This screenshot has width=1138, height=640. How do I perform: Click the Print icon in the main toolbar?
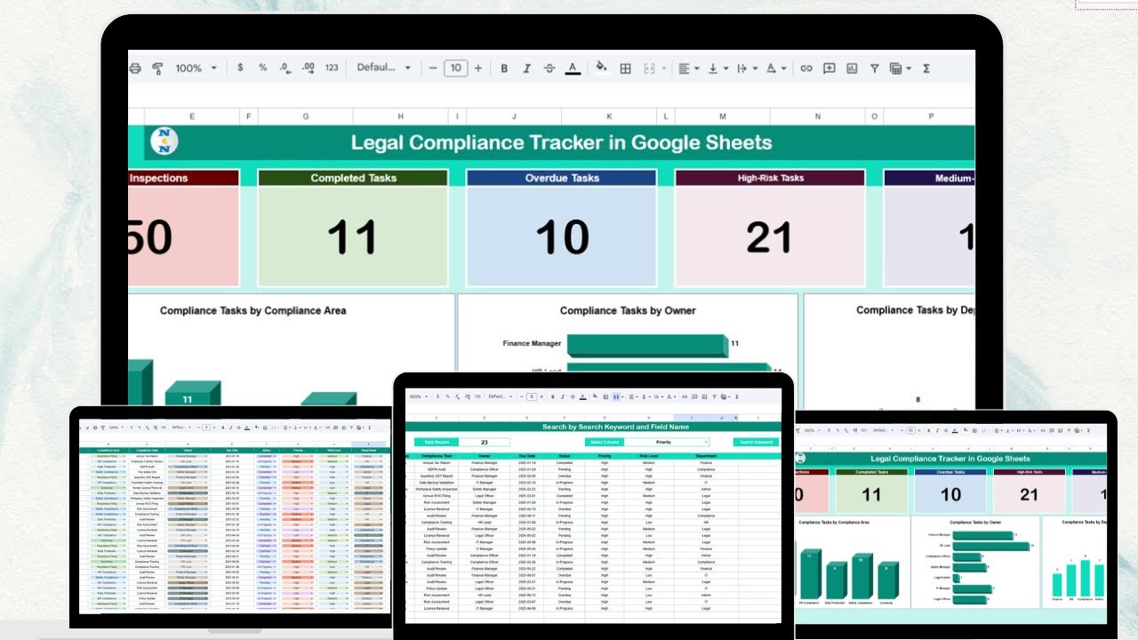click(135, 68)
